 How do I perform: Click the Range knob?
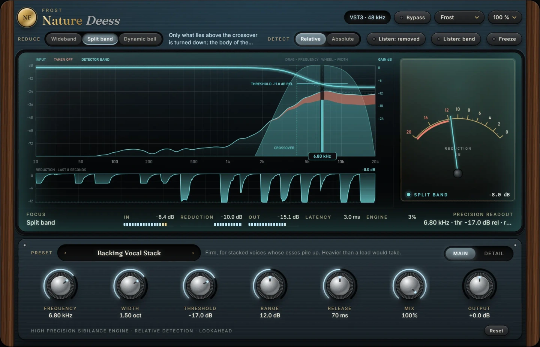[x=270, y=286]
